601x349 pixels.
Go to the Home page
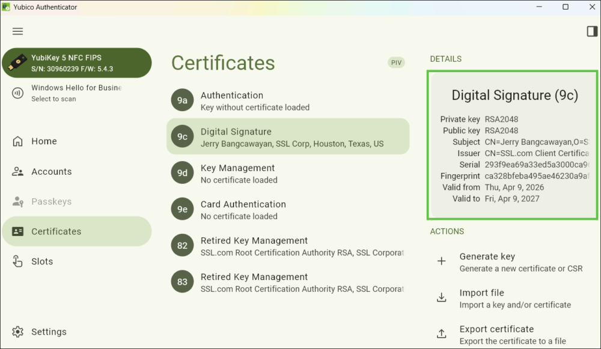pos(44,141)
